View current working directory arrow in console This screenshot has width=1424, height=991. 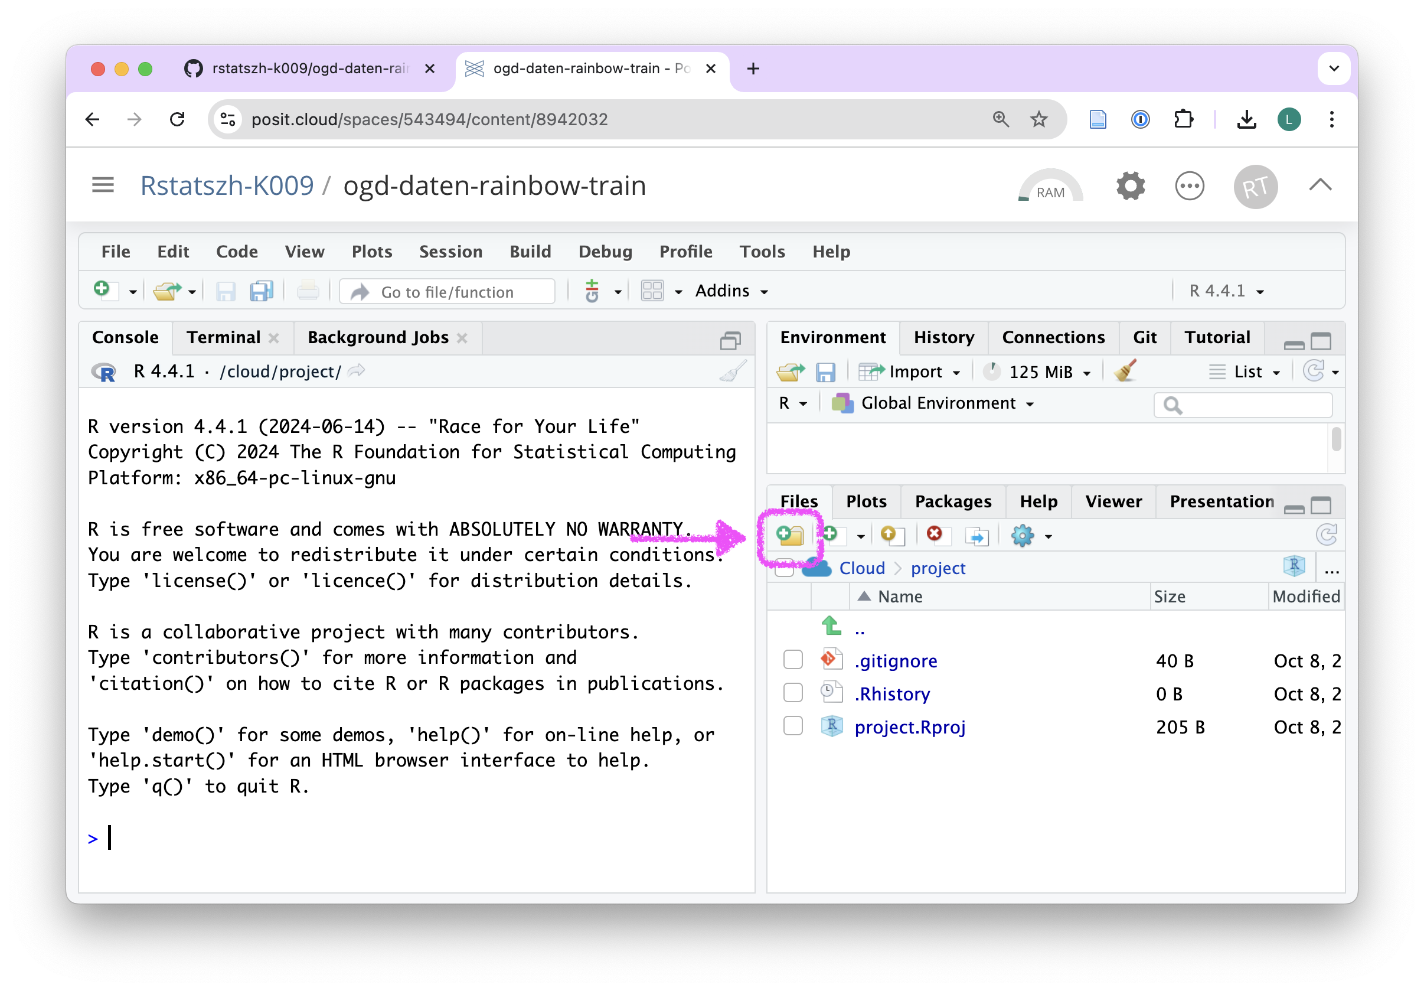tap(357, 371)
